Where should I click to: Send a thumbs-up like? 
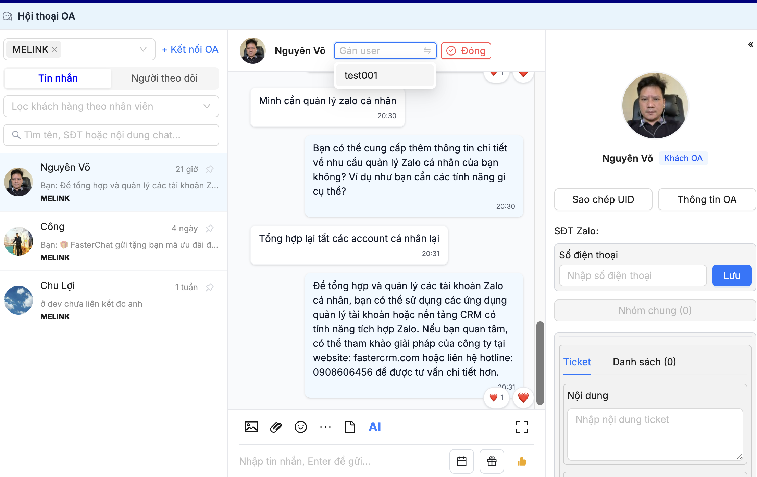coord(522,461)
